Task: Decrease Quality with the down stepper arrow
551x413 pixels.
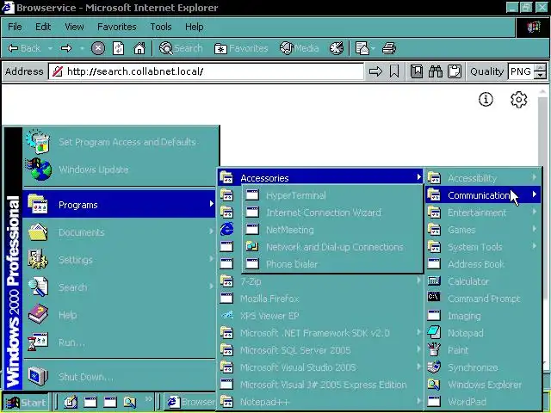Action: 540,75
